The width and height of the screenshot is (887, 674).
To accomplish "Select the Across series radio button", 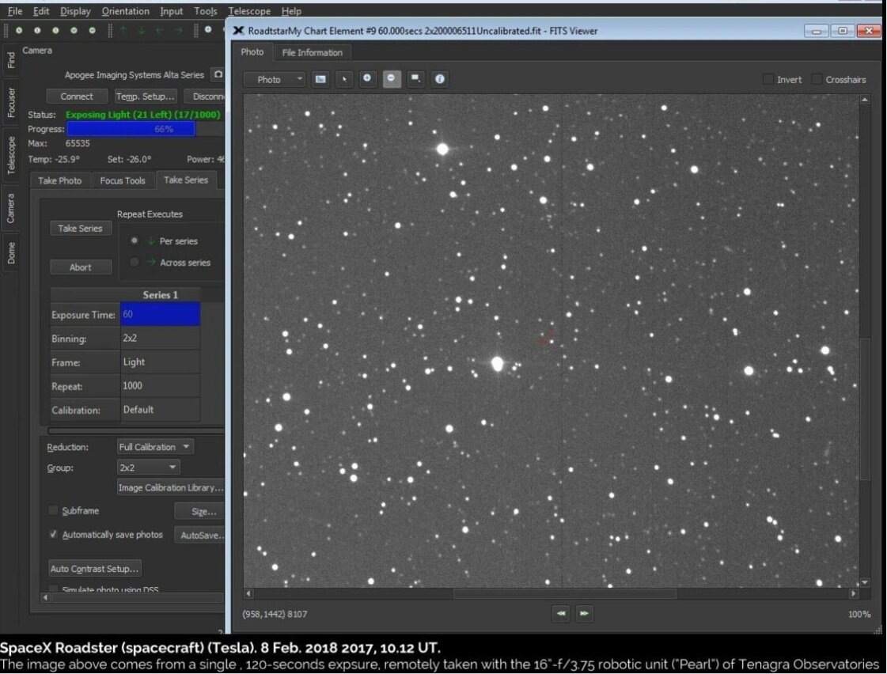I will pos(135,262).
